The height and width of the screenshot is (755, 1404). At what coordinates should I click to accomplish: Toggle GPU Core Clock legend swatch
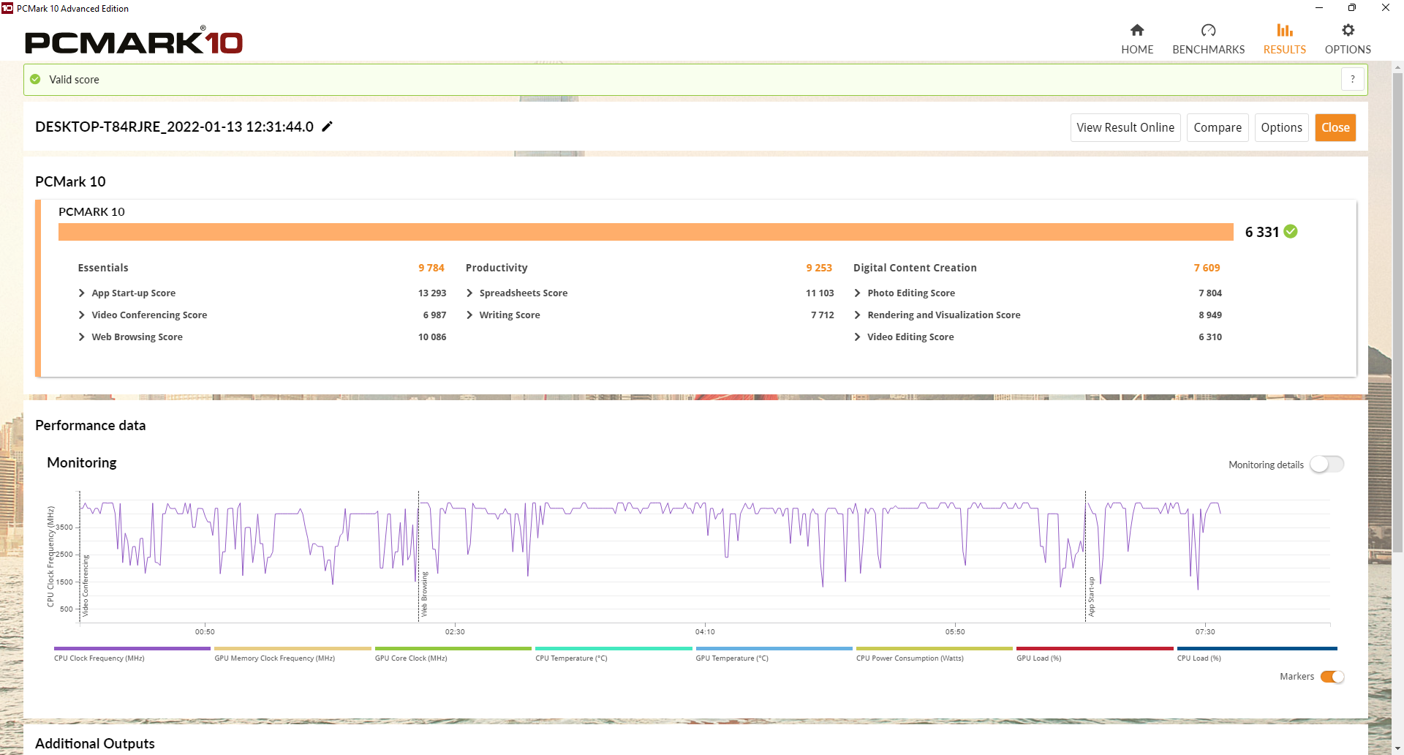(453, 648)
